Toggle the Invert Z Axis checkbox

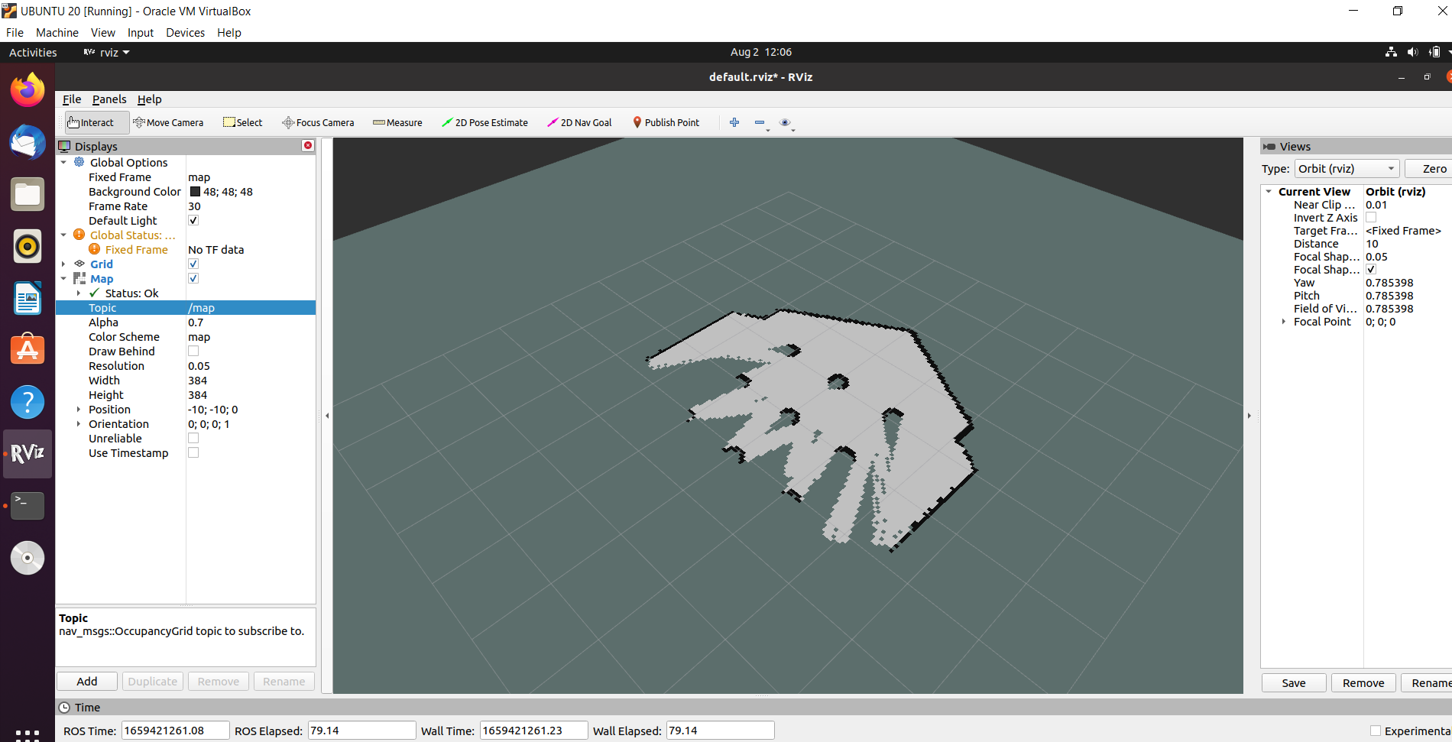1371,217
